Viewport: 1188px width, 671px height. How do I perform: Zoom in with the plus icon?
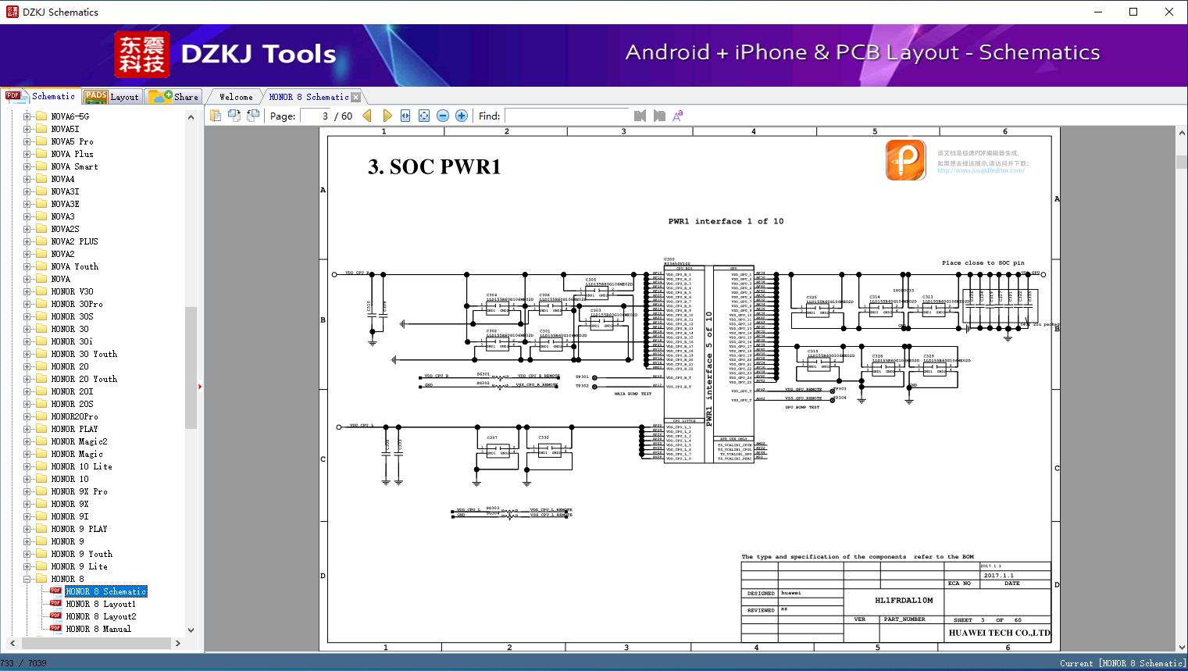(x=462, y=116)
